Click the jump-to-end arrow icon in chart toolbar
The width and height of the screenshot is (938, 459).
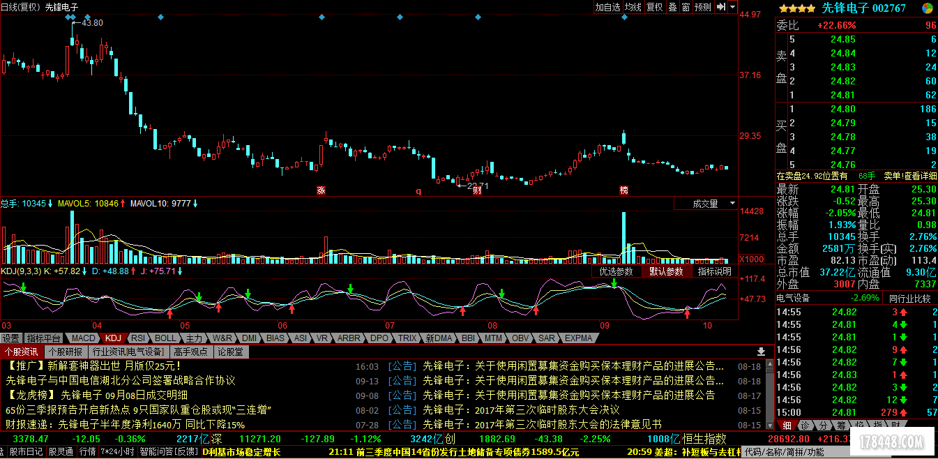point(721,7)
